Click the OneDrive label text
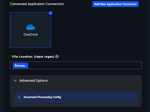The image size is (150, 112). 30,34
